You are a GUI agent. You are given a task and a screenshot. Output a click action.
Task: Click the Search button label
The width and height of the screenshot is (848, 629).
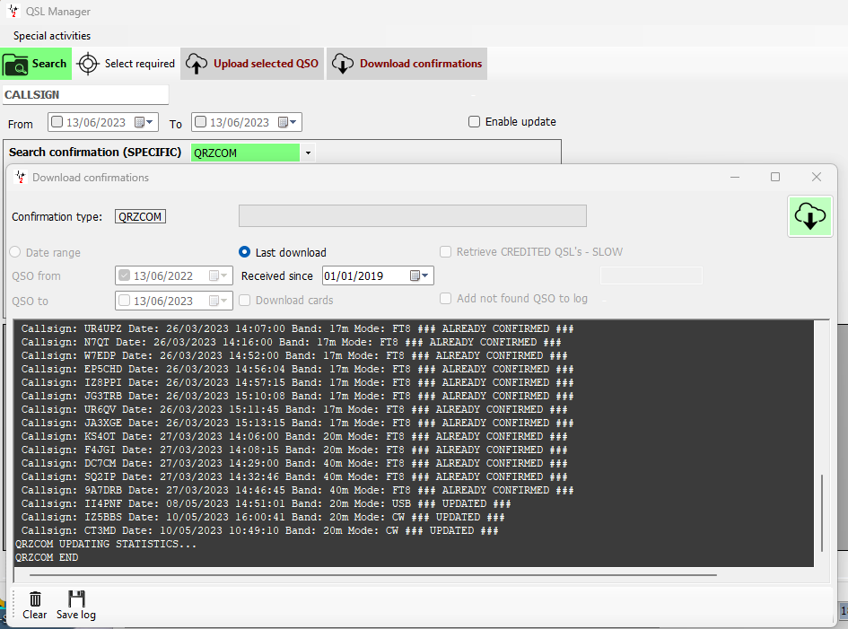[49, 64]
